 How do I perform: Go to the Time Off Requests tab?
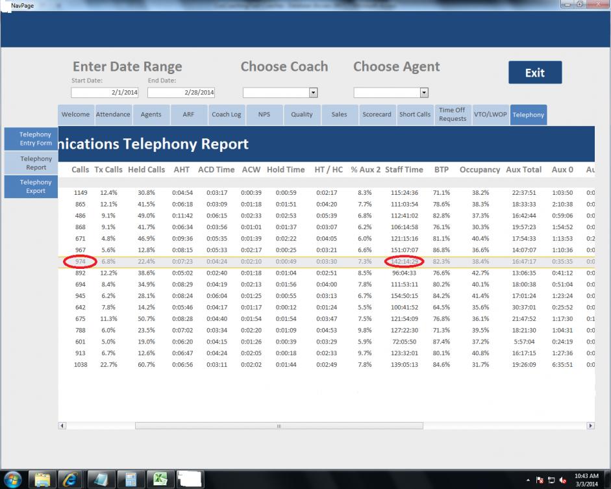[x=452, y=114]
